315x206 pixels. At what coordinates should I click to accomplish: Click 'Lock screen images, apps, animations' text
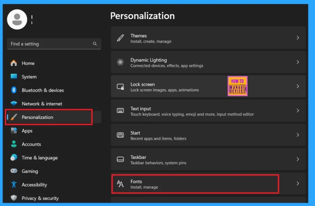tap(165, 90)
